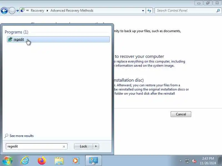Open the Windows Start button
The image size is (222, 166).
(x=7, y=161)
